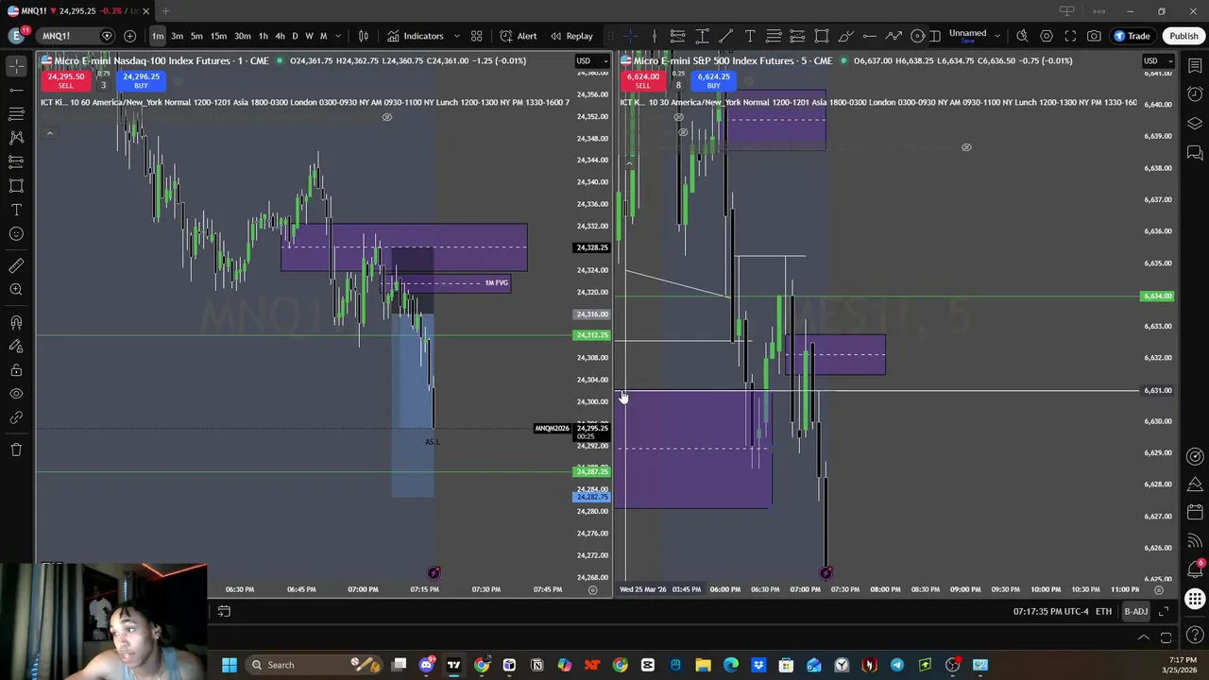Open the candle chart type selector
Viewport: 1209px width, 680px height.
click(x=364, y=36)
